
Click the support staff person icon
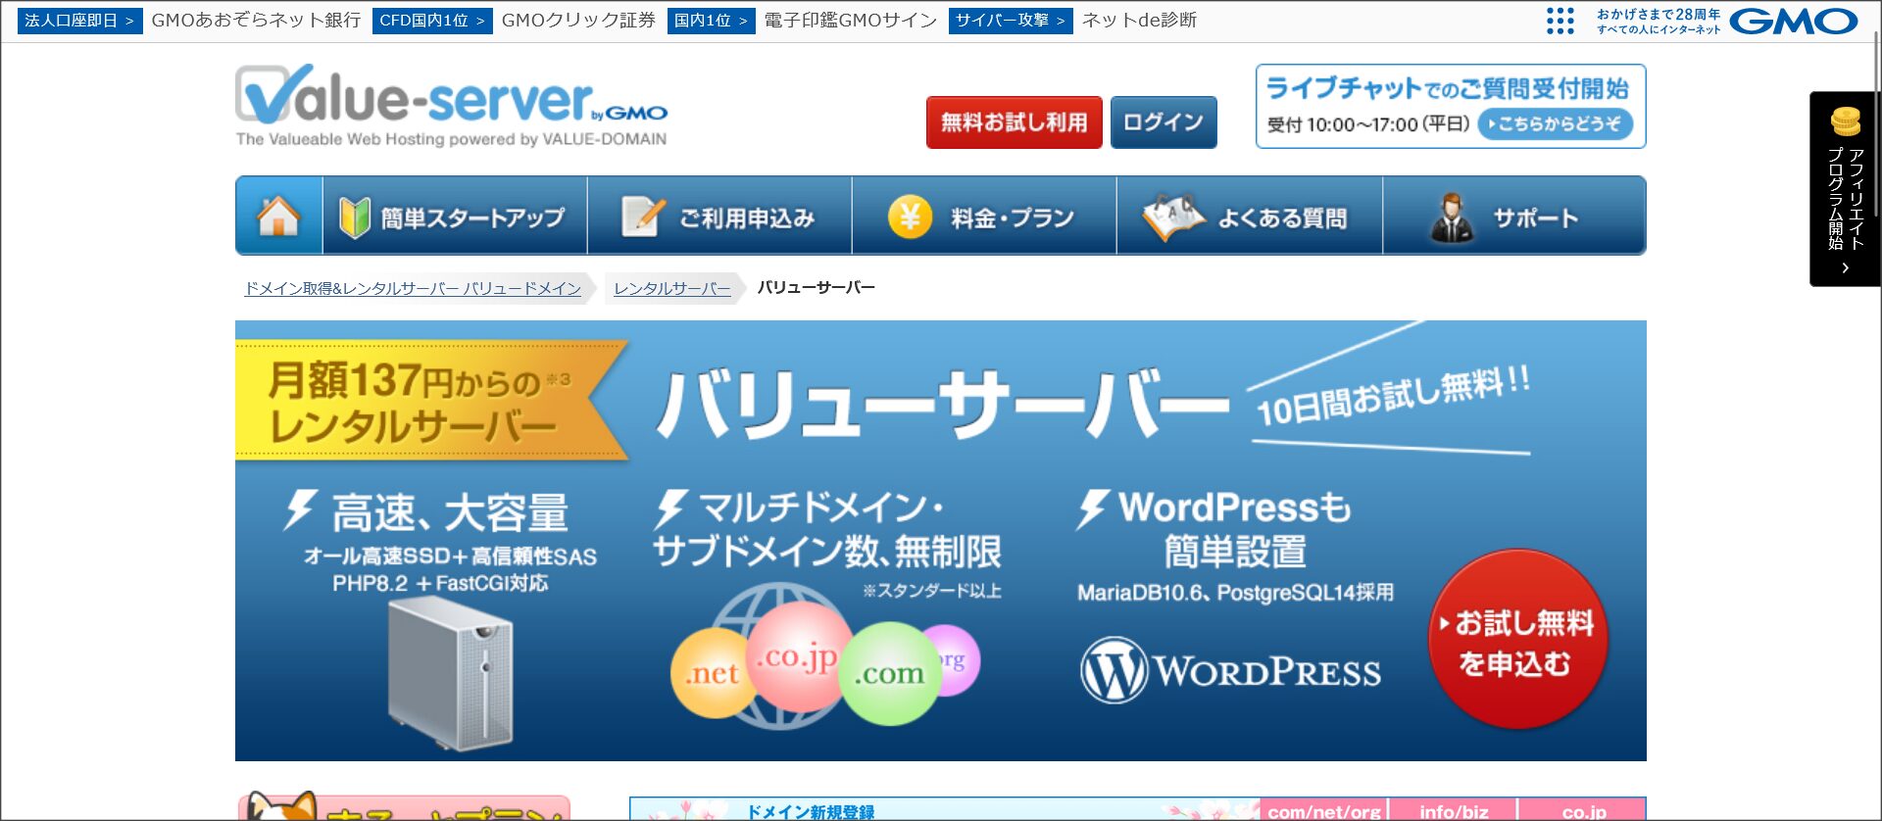click(1452, 217)
